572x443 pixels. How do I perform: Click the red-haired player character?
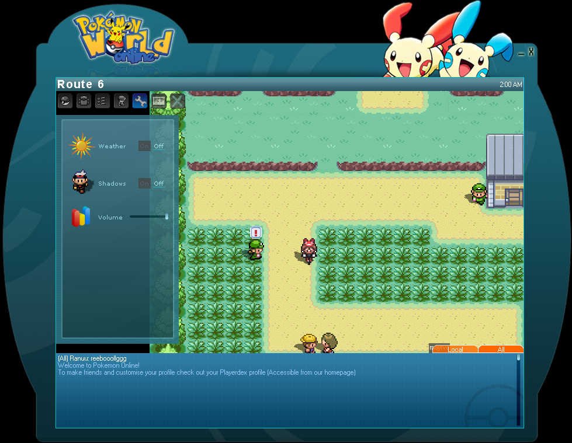pyautogui.click(x=309, y=250)
